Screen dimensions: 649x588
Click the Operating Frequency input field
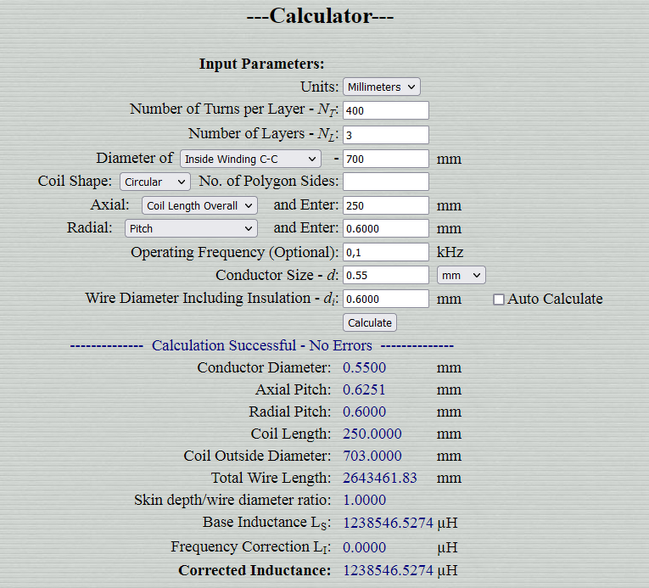[x=386, y=252]
